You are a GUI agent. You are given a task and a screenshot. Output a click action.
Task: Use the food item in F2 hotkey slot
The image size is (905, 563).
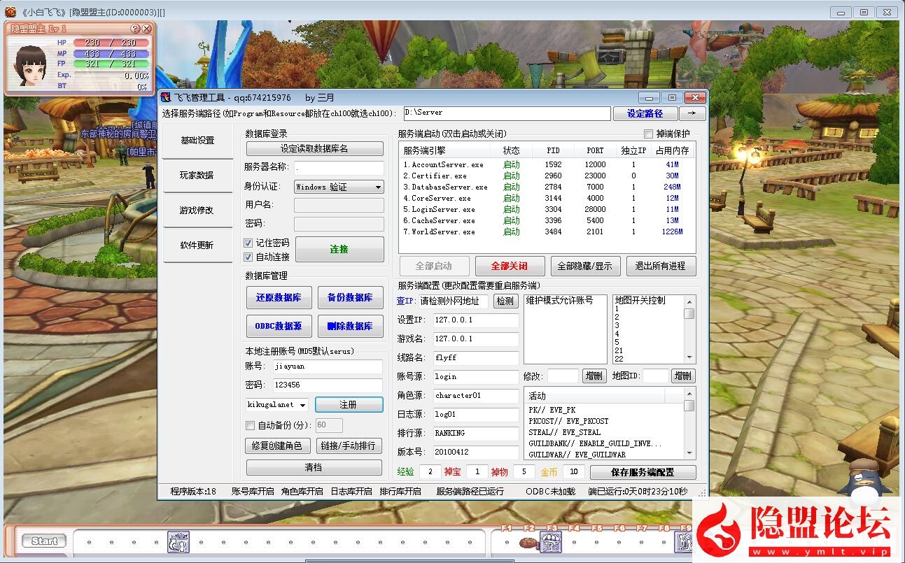point(528,541)
